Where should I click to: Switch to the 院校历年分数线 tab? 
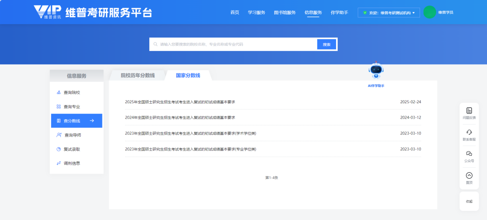137,76
